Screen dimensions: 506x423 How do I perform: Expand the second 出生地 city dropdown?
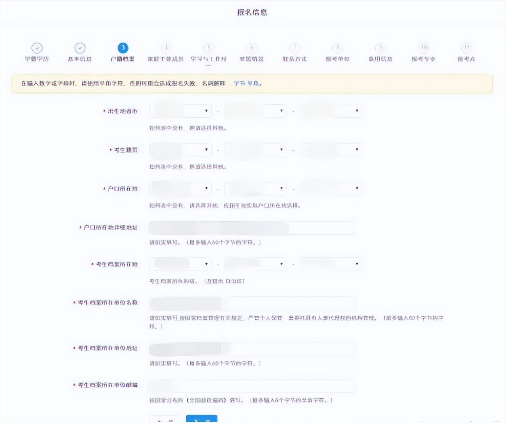(254, 111)
